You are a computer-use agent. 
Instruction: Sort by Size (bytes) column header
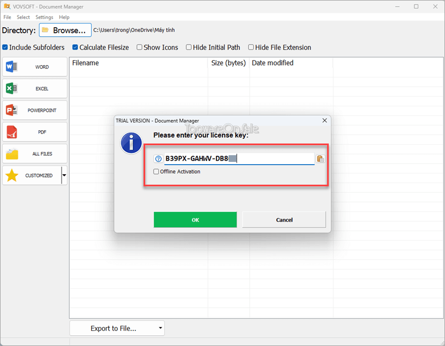pos(229,63)
